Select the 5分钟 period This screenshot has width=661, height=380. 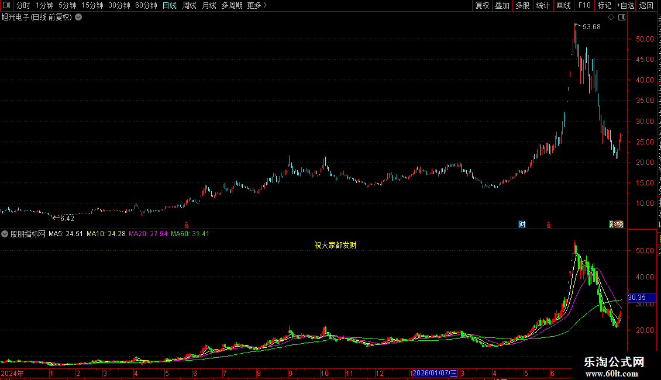(67, 5)
